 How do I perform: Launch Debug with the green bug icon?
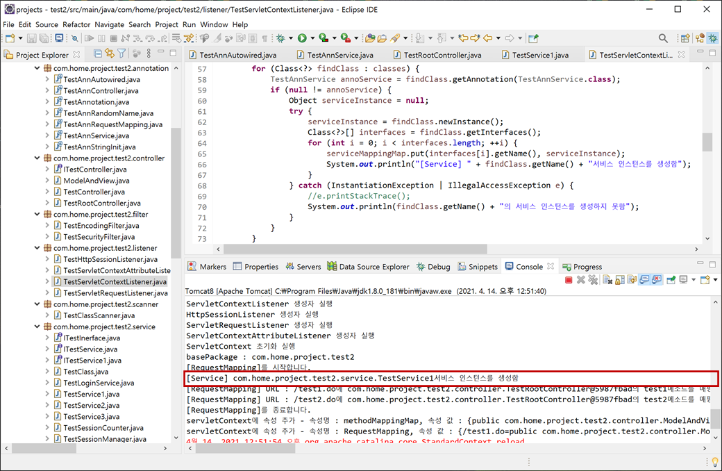click(x=280, y=38)
